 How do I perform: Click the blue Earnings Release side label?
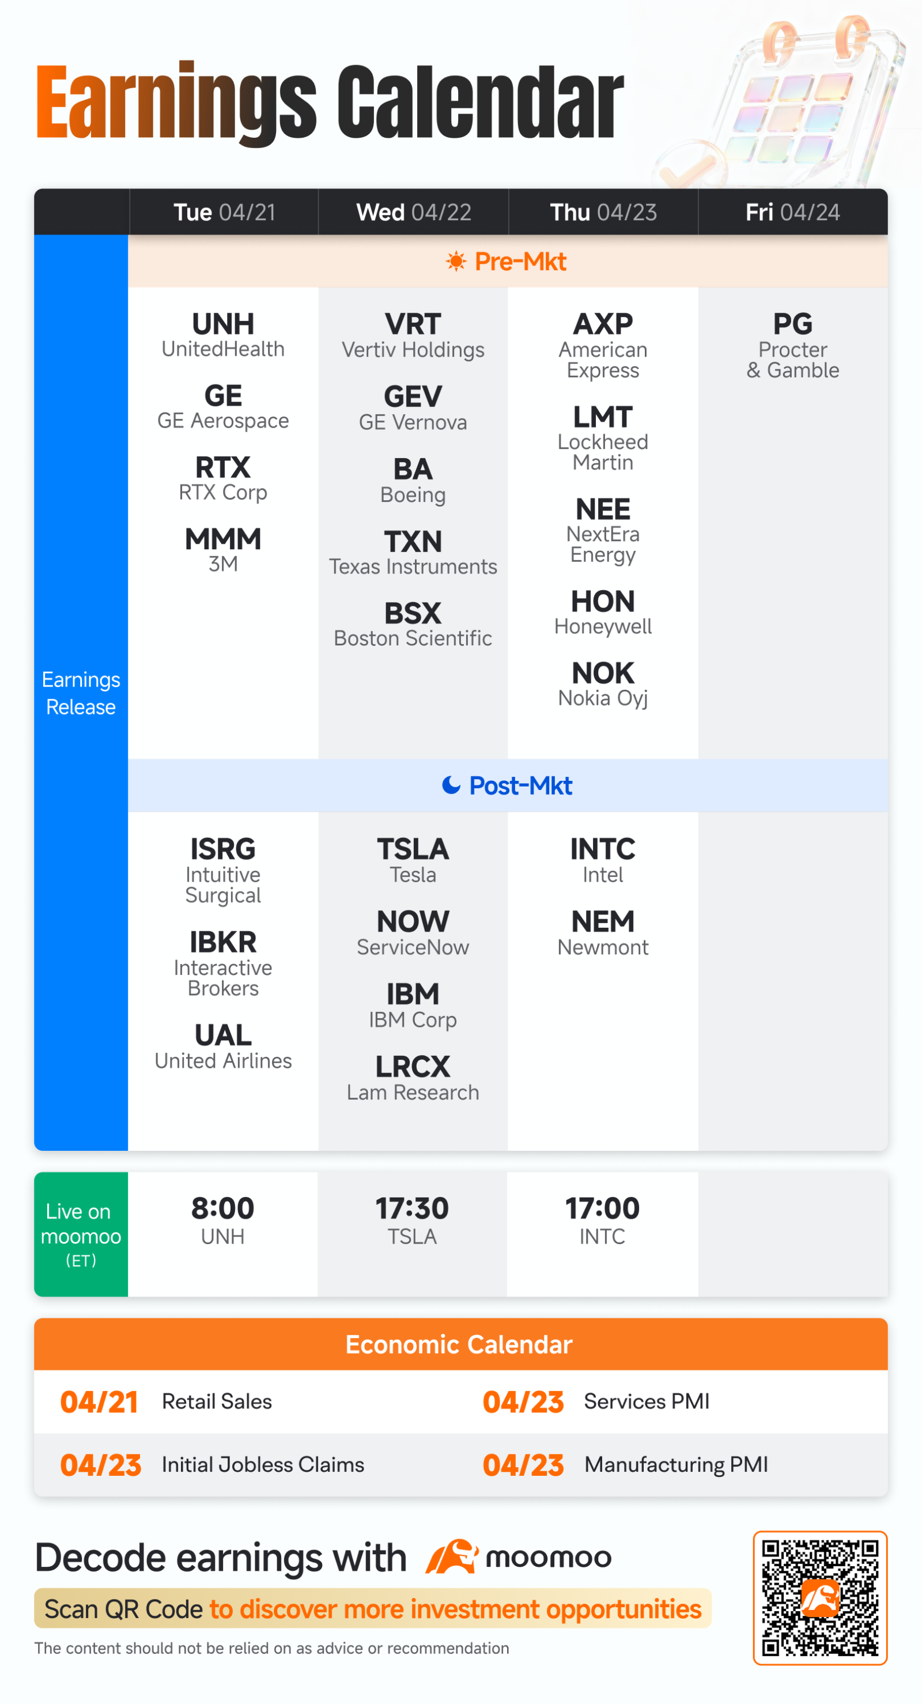pyautogui.click(x=81, y=693)
